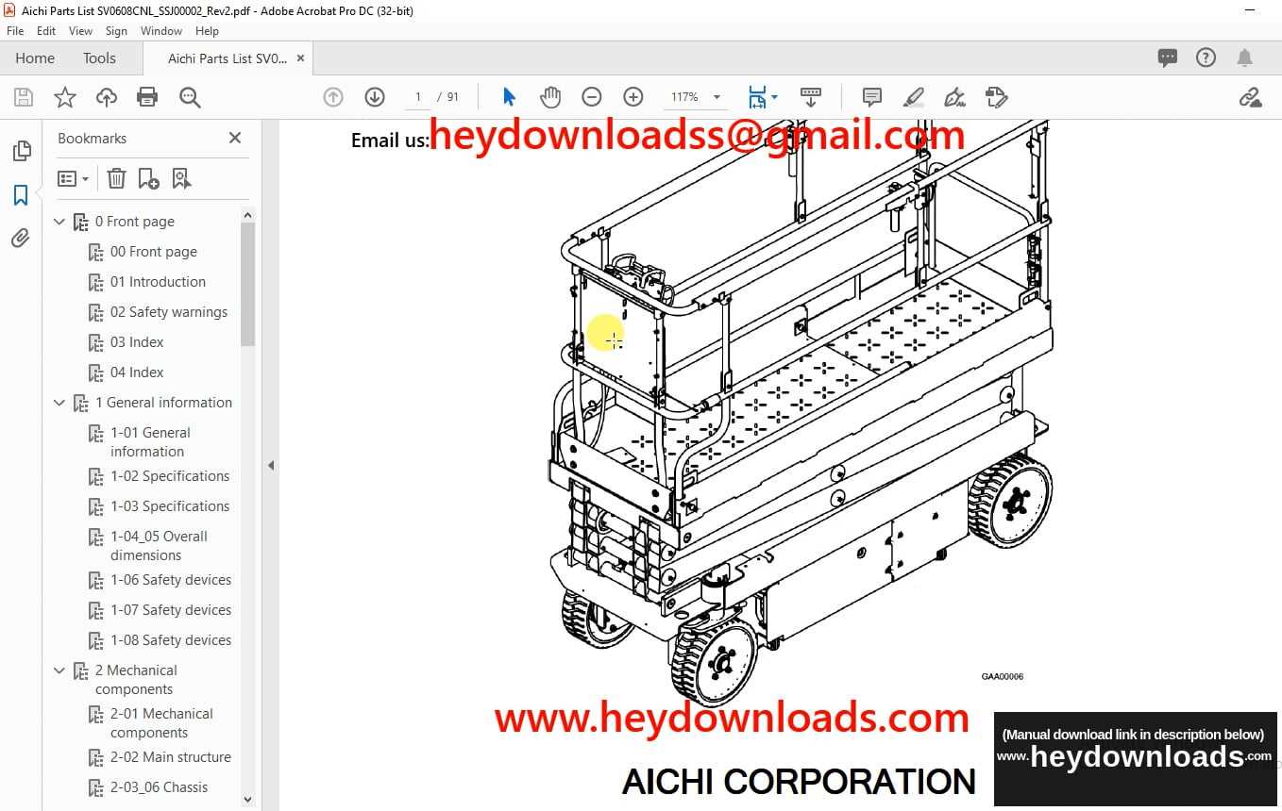Click the bookmarks panel scrollbar thumb
This screenshot has height=811, width=1282.
[x=248, y=285]
